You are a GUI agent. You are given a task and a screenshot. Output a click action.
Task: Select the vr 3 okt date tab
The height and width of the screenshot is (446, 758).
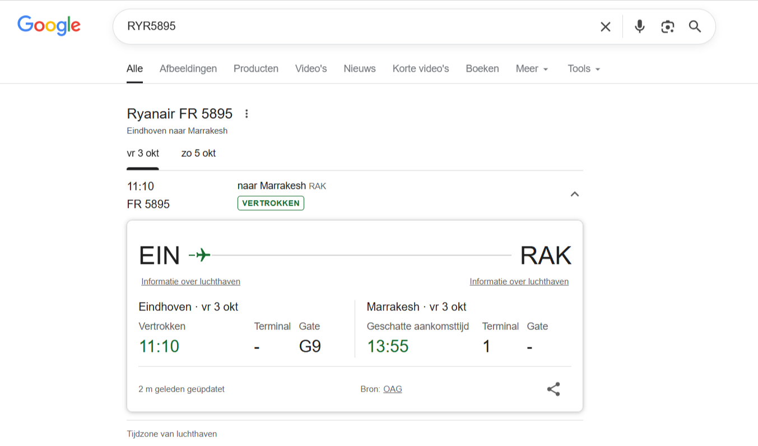click(x=143, y=154)
